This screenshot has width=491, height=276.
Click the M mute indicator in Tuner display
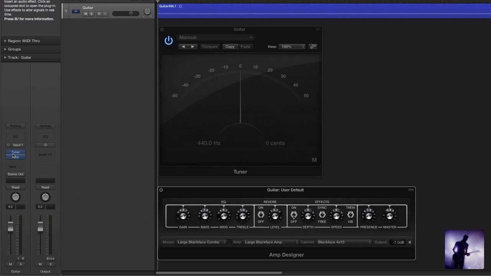click(314, 160)
